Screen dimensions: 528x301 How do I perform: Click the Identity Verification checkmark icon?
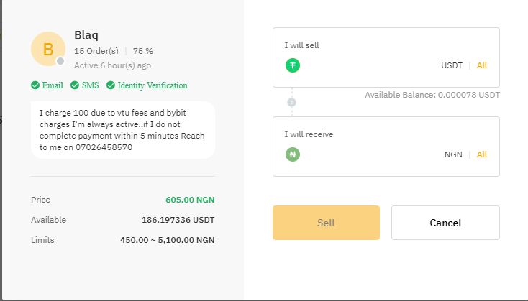[x=111, y=85]
